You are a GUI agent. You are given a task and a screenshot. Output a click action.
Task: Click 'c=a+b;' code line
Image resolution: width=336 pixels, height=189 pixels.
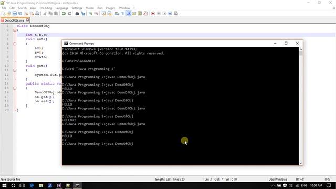(41, 57)
